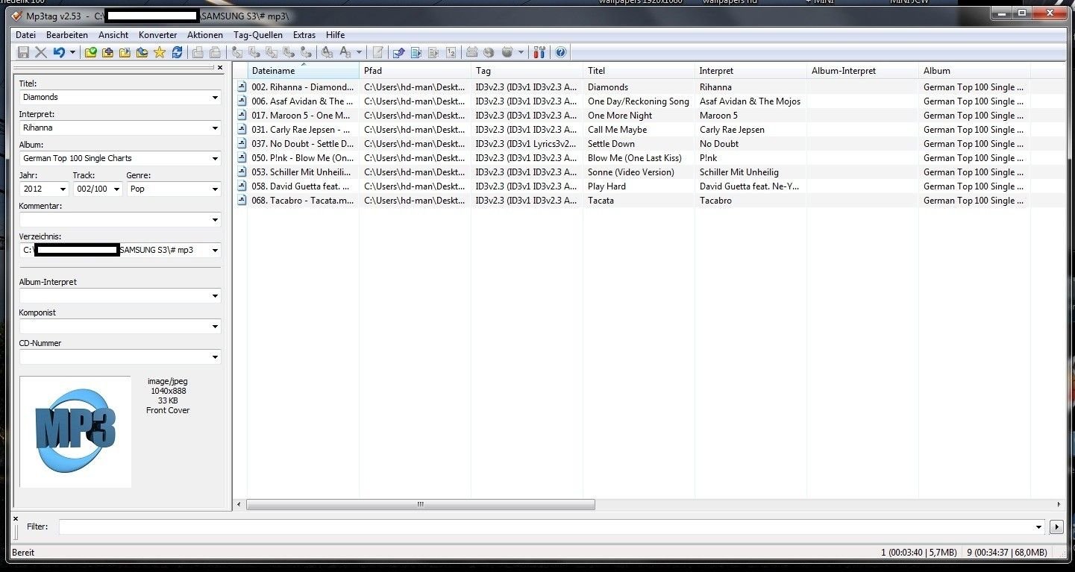The height and width of the screenshot is (572, 1075).
Task: Select the file row 037. No Doubt
Action: 649,144
